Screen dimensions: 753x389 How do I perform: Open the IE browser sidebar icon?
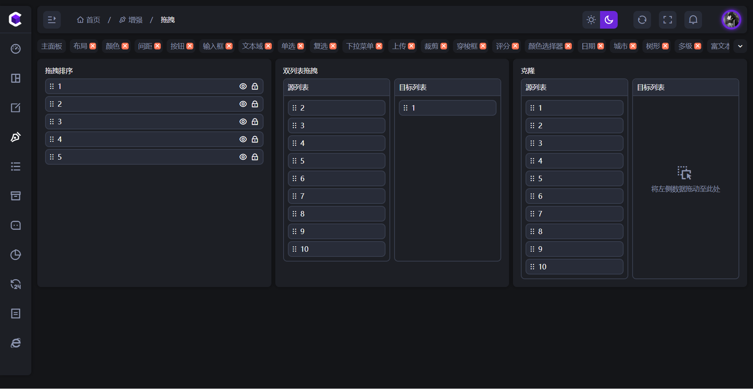(x=16, y=343)
